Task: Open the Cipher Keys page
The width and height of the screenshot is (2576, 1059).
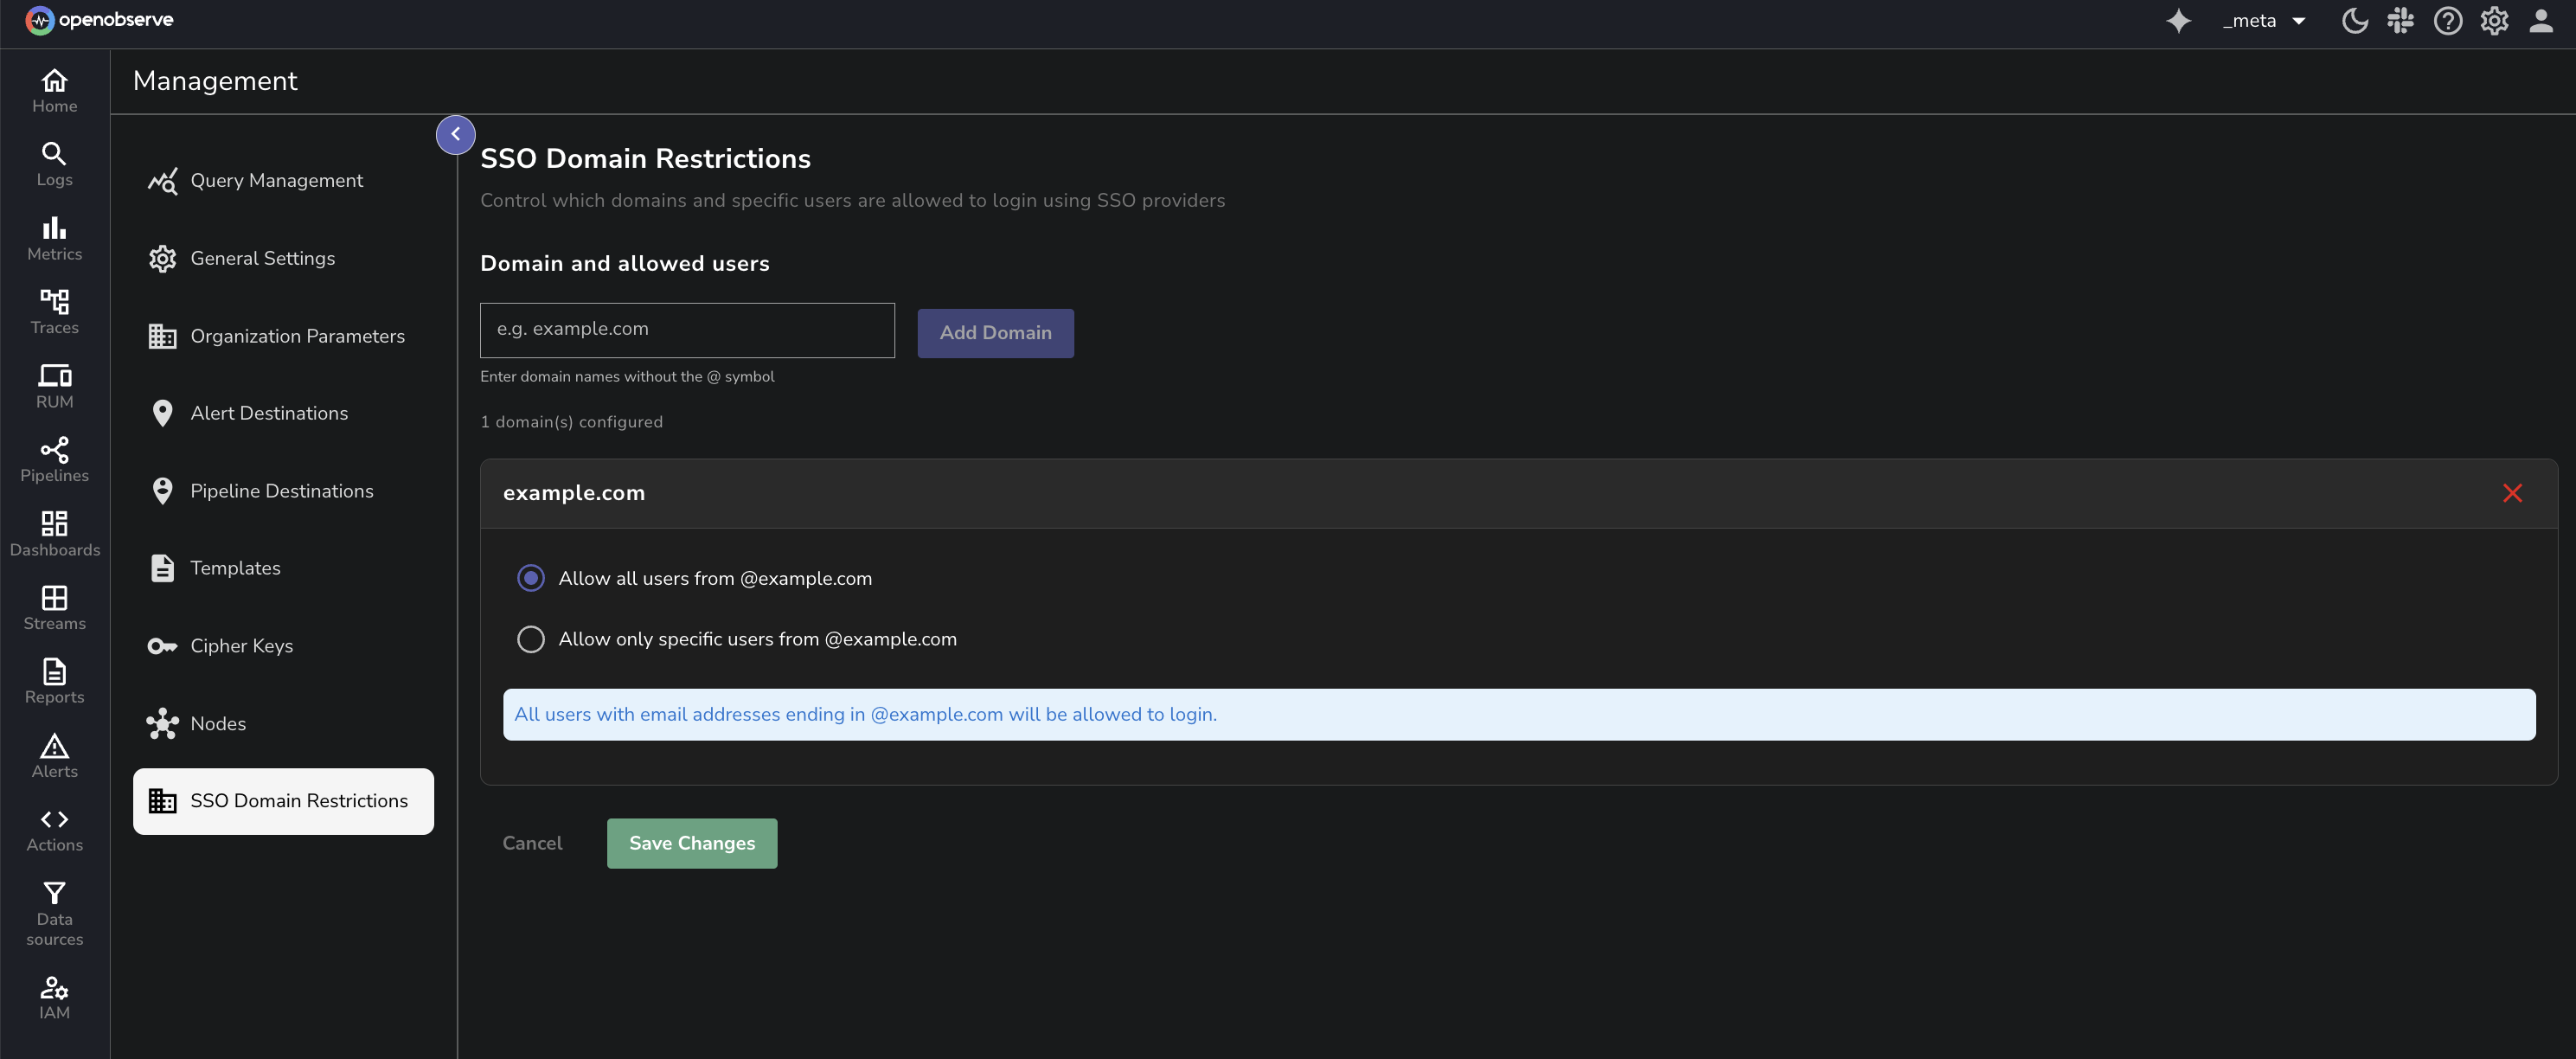Action: point(241,645)
